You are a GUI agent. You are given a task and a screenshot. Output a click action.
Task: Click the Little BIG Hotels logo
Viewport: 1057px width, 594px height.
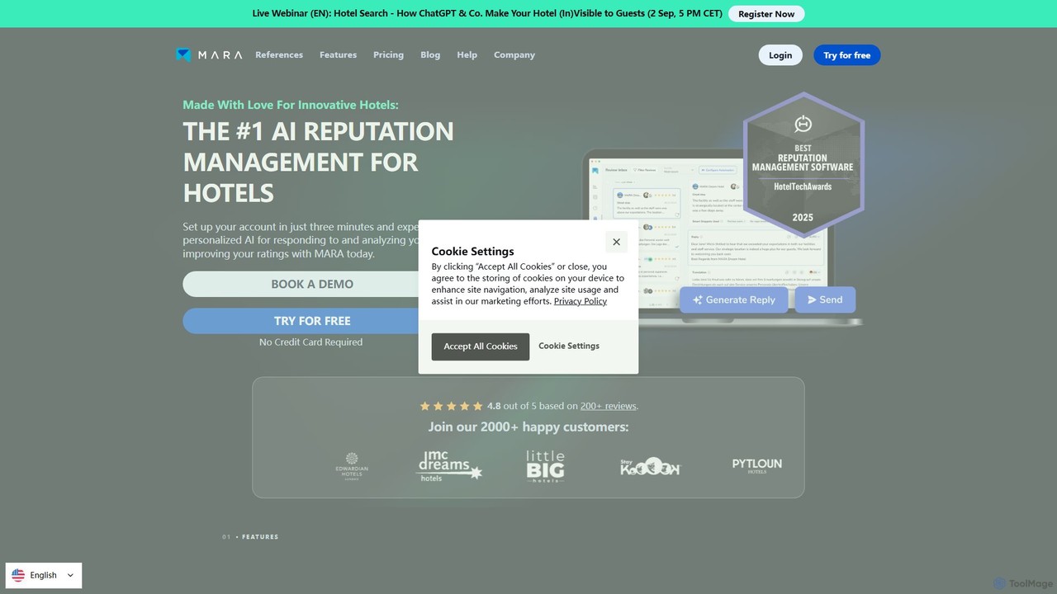(x=545, y=466)
